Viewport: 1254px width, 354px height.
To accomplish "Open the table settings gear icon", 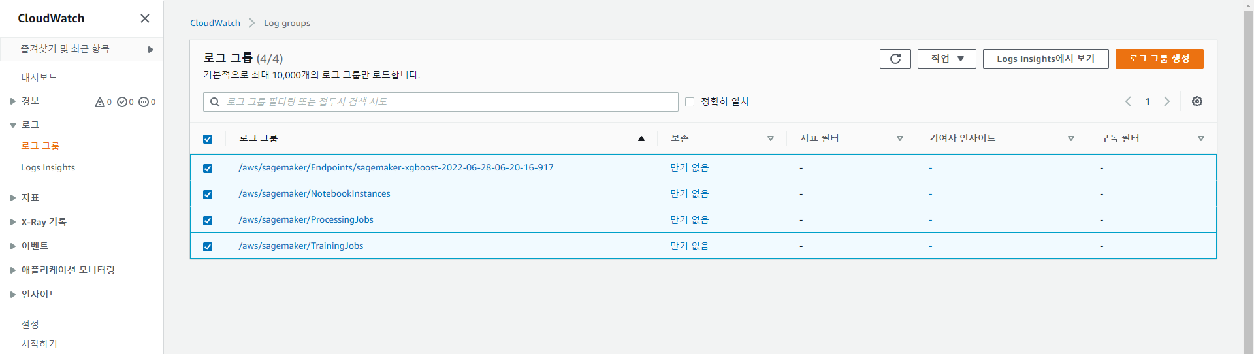I will pyautogui.click(x=1197, y=101).
